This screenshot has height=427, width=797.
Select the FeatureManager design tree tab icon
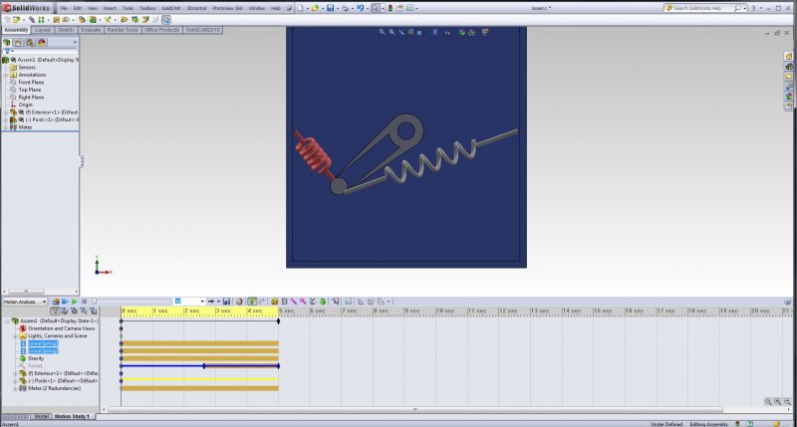click(x=7, y=43)
